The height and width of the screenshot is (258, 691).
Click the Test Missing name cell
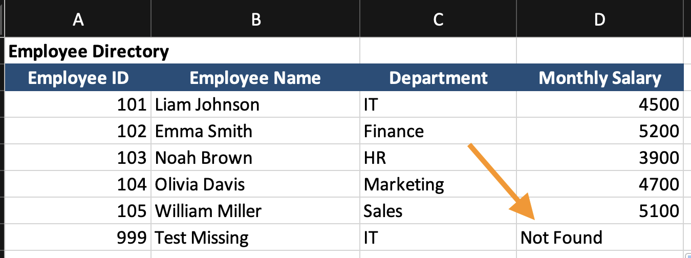pyautogui.click(x=255, y=238)
